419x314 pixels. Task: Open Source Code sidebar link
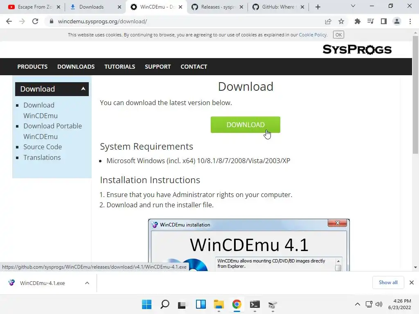coord(43,147)
